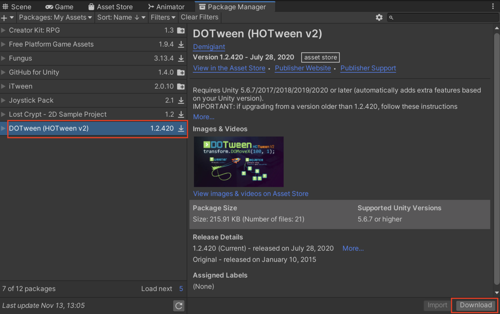The width and height of the screenshot is (500, 314).
Task: Open the Demigiant publisher link
Action: (x=209, y=47)
